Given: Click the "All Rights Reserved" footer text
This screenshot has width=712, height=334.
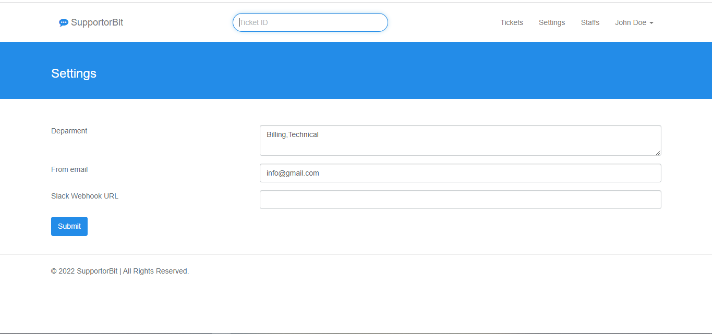Looking at the screenshot, I should click(155, 271).
